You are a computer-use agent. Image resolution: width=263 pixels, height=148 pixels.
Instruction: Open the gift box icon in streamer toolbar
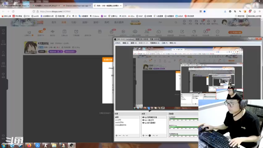pos(100,32)
